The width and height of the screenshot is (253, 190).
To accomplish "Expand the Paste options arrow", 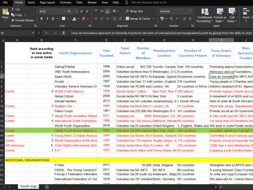I will 5,21.
